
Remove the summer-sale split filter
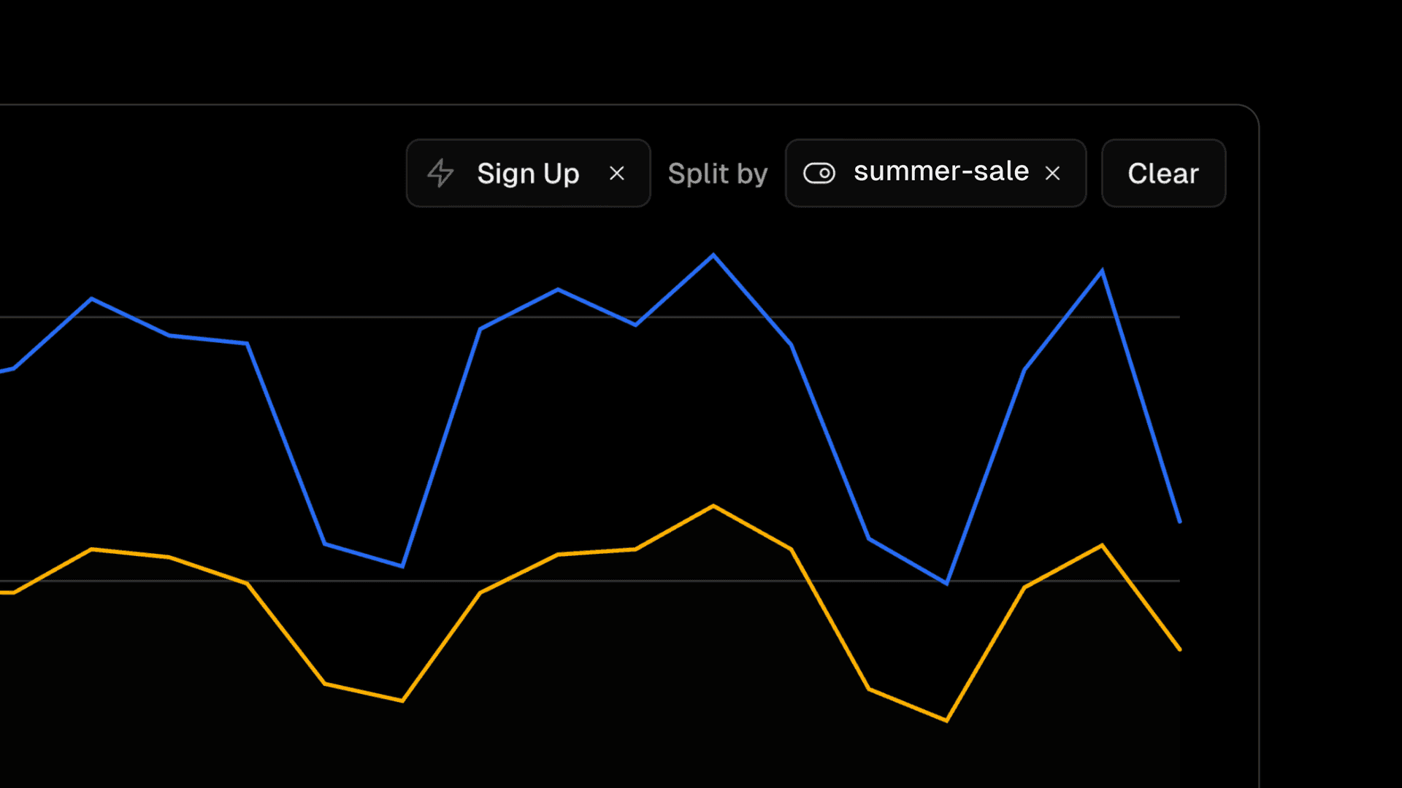tap(1052, 174)
